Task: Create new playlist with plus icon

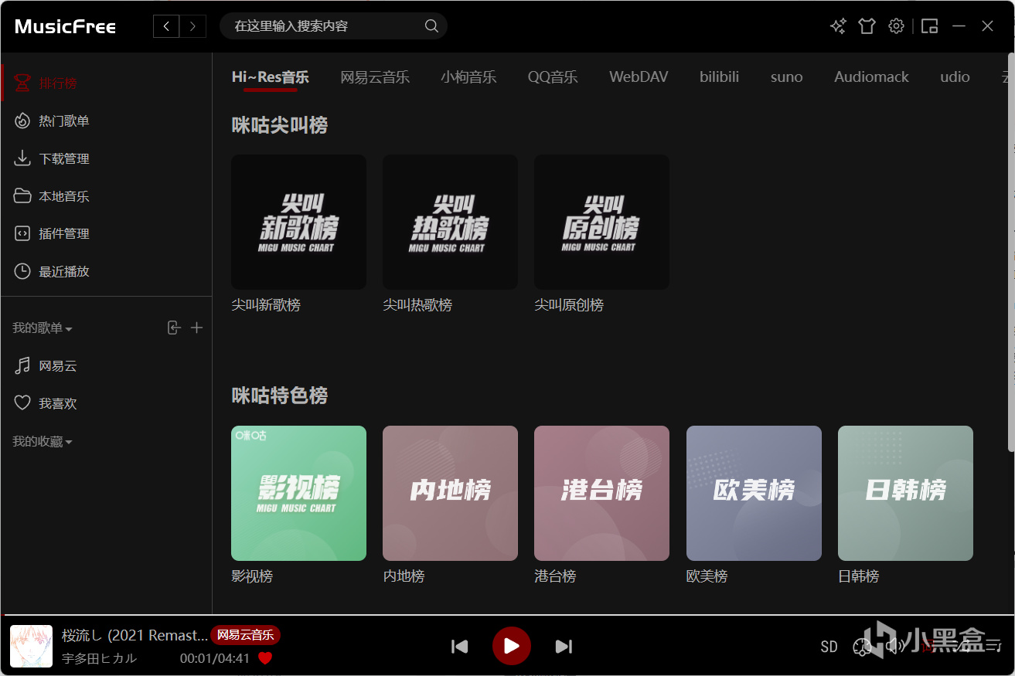Action: click(x=197, y=328)
